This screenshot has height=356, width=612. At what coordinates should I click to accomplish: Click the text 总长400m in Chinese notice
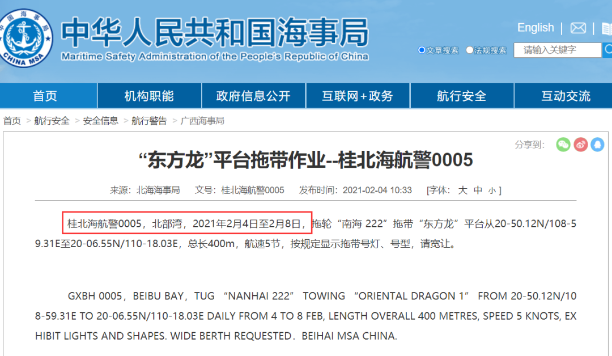click(x=211, y=244)
